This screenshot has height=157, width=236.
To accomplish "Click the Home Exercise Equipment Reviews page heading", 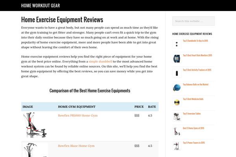I will coord(62,20).
